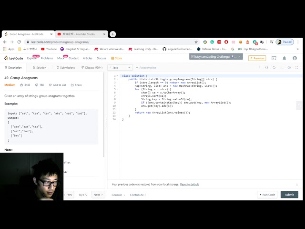Viewport: 305px width, 229px height.
Task: Click the Reset to default link
Action: pyautogui.click(x=189, y=185)
